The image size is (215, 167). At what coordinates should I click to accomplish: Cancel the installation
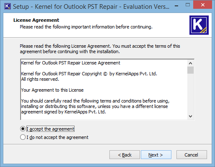(x=192, y=155)
